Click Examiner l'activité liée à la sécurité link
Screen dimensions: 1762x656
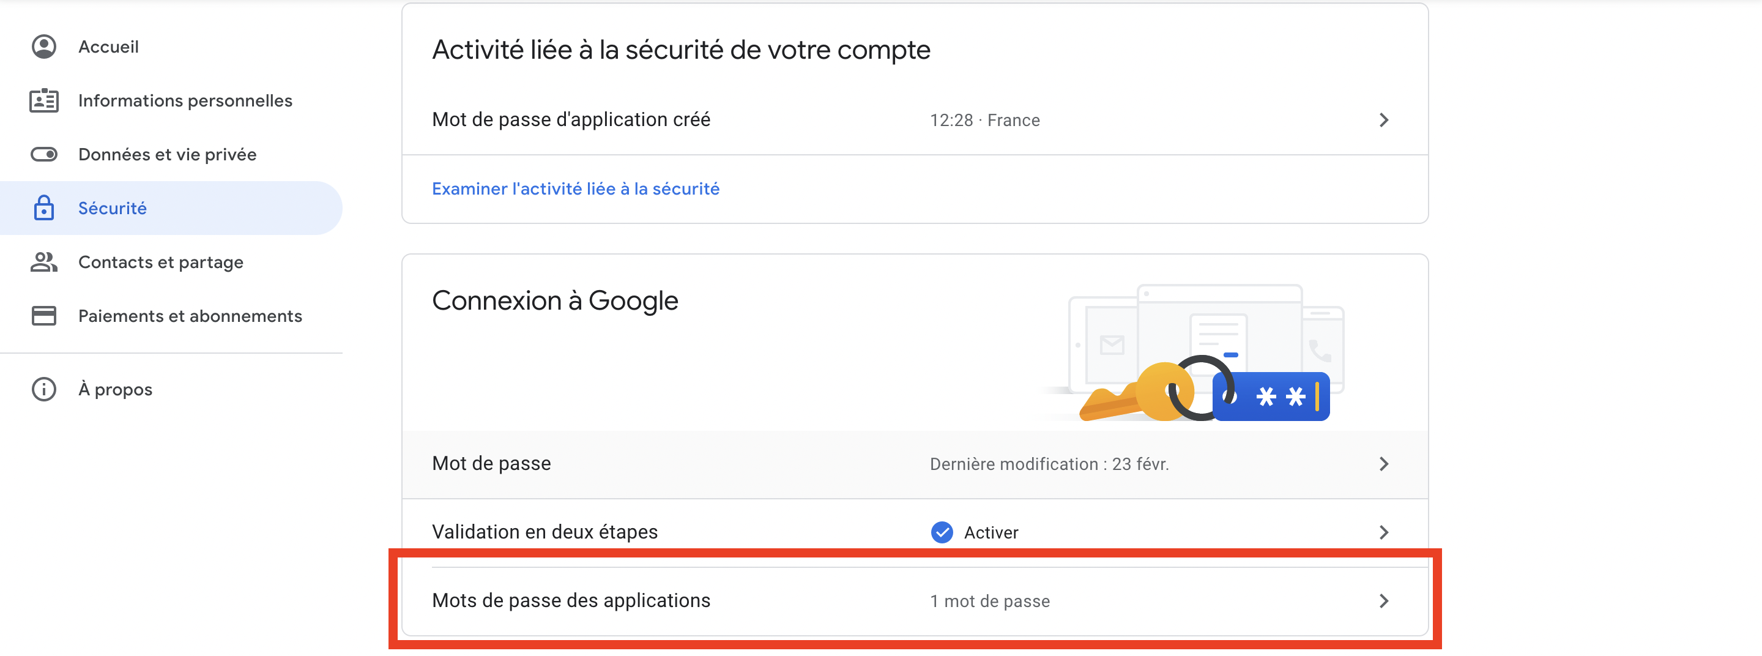coord(575,189)
